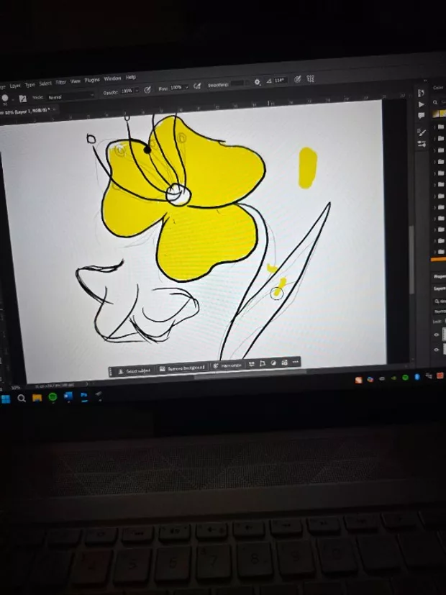The width and height of the screenshot is (446, 595).
Task: Open three-dots more options in task bar
Action: pos(296,362)
